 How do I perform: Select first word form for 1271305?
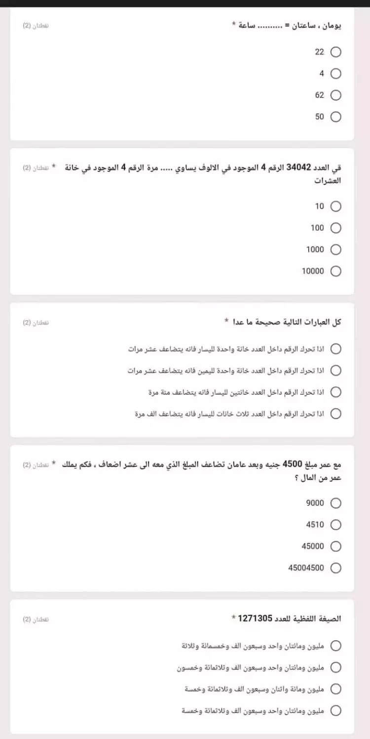click(336, 646)
